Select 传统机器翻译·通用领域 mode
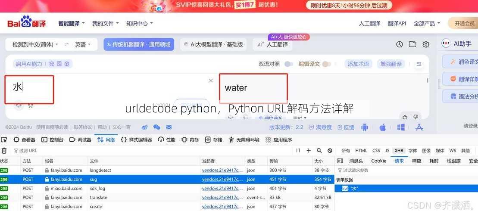478x211 pixels. (139, 44)
